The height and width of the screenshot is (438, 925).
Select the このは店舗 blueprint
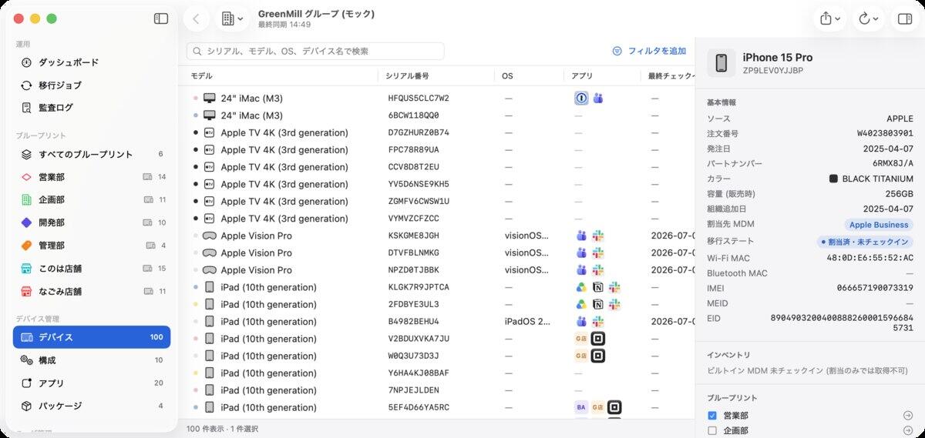click(92, 269)
